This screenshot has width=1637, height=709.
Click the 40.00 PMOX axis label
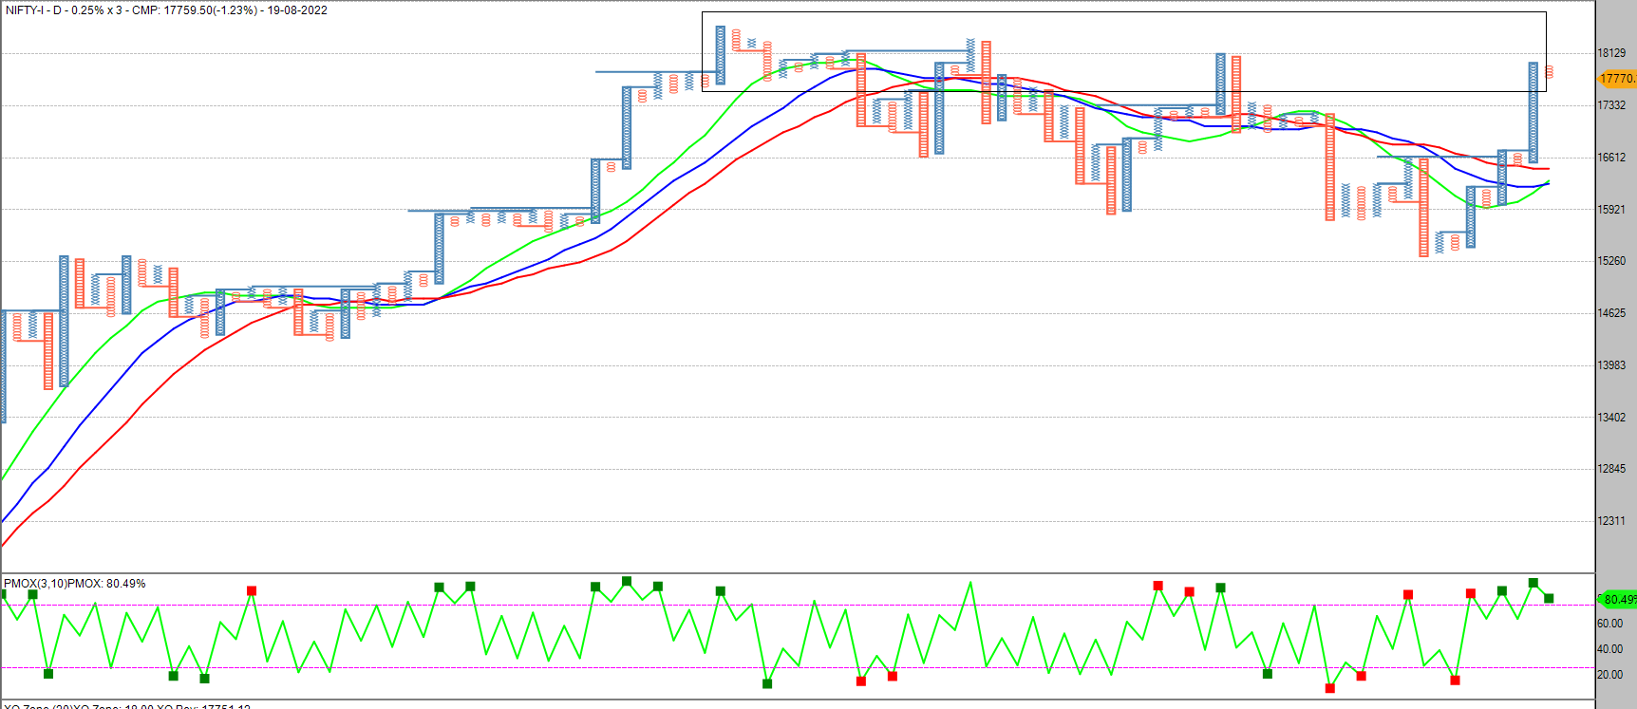[x=1609, y=649]
